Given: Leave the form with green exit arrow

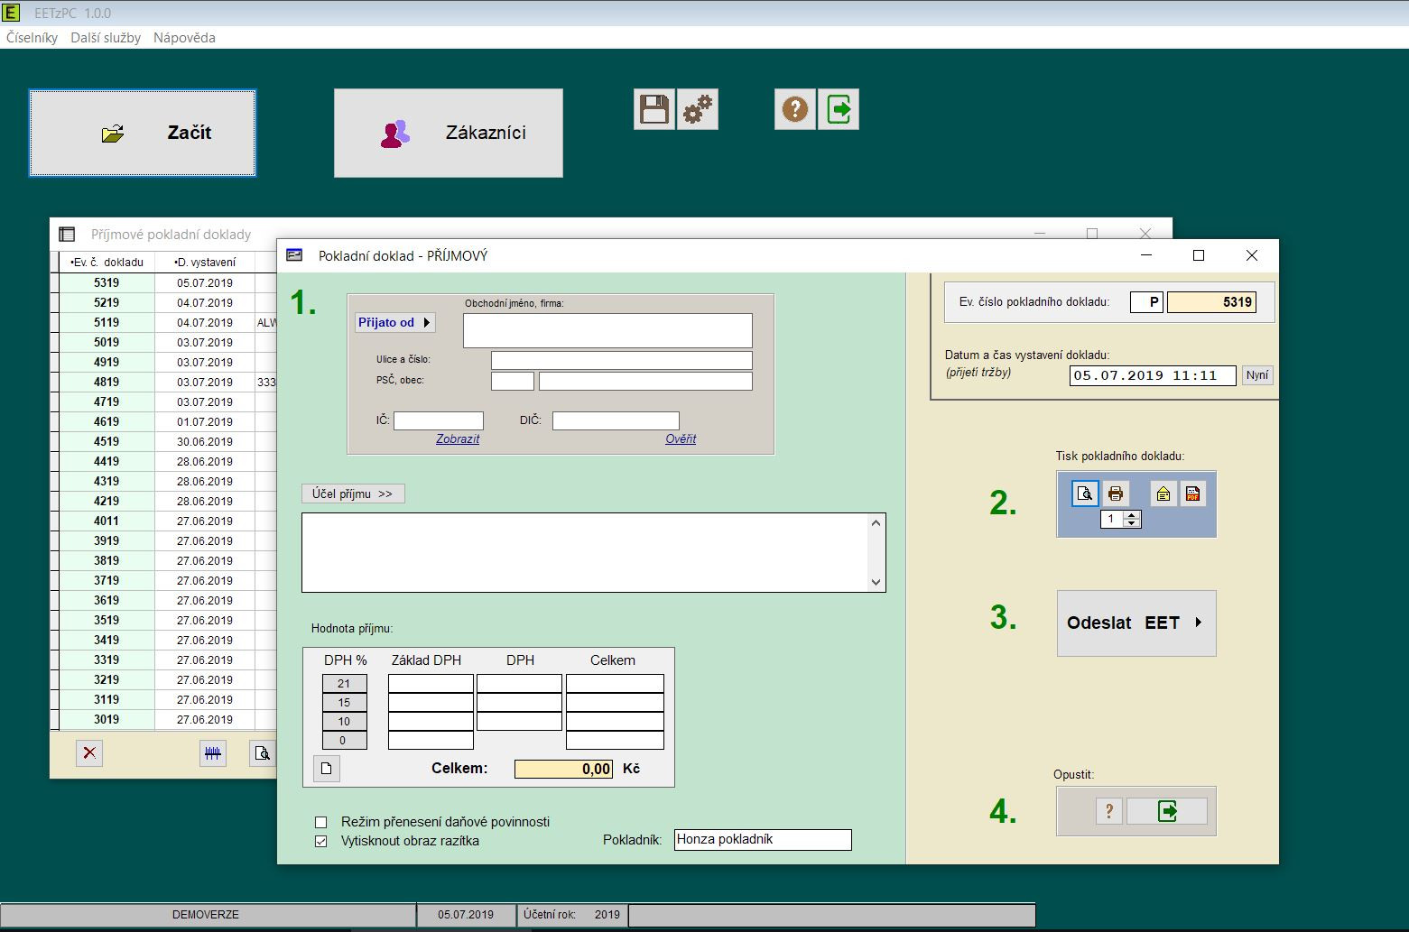Looking at the screenshot, I should (1167, 811).
